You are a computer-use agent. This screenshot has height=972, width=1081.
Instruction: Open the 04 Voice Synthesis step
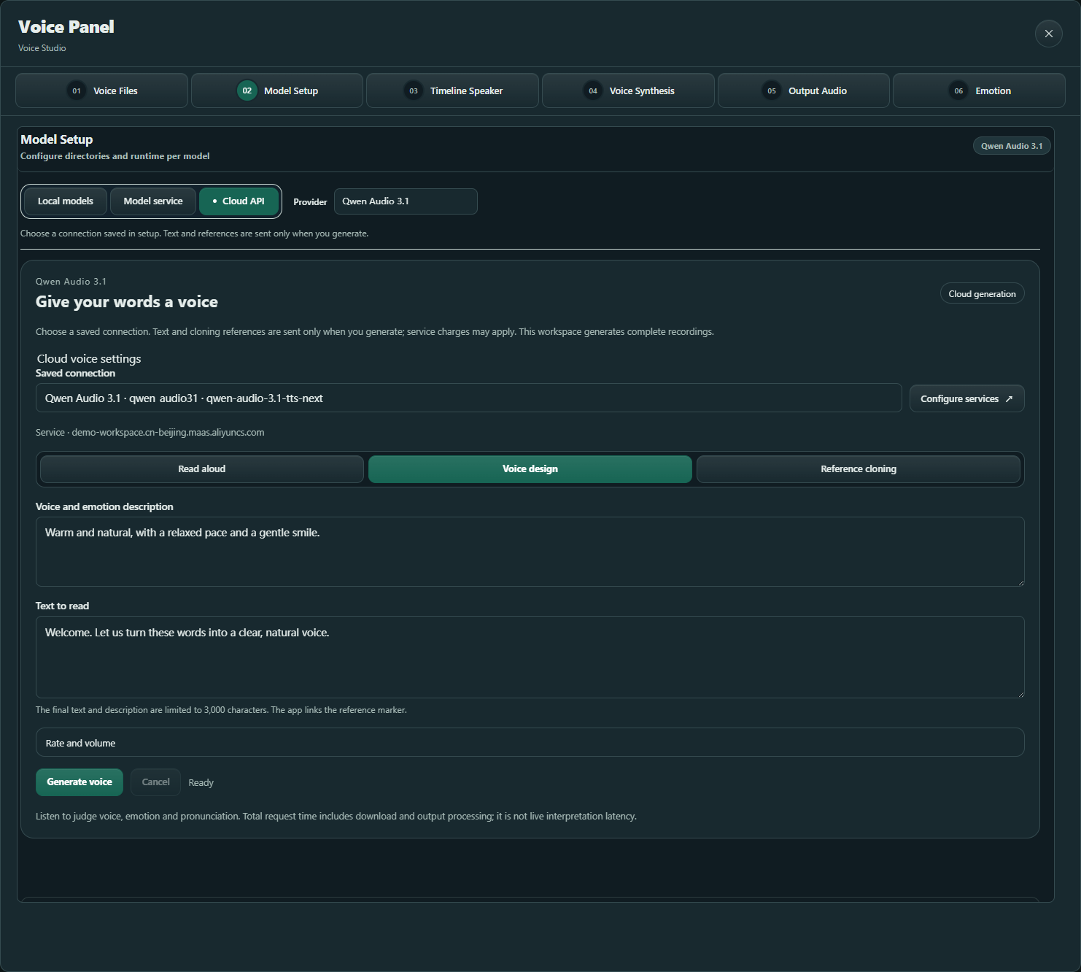coord(628,90)
